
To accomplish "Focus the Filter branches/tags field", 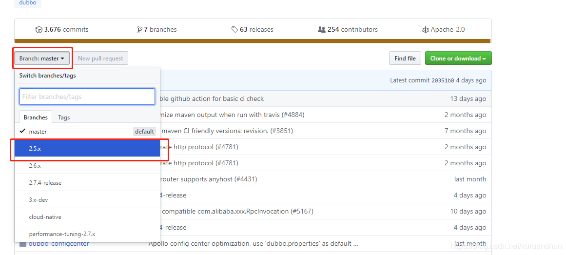I will 87,97.
